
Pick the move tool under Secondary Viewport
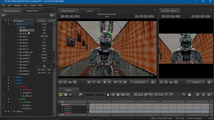tap(166, 82)
